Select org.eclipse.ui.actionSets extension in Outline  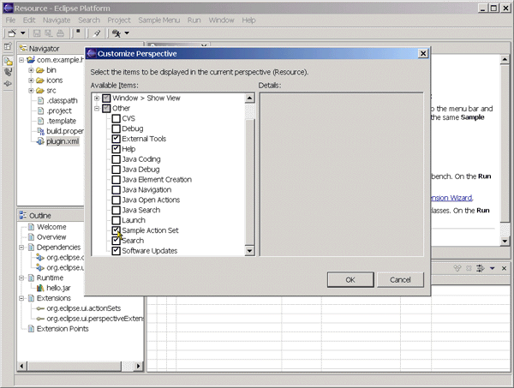(84, 308)
